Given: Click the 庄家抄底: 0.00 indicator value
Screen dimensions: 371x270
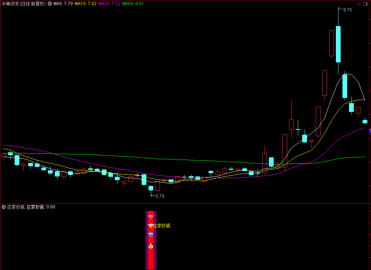Looking at the screenshot, I should pos(41,207).
